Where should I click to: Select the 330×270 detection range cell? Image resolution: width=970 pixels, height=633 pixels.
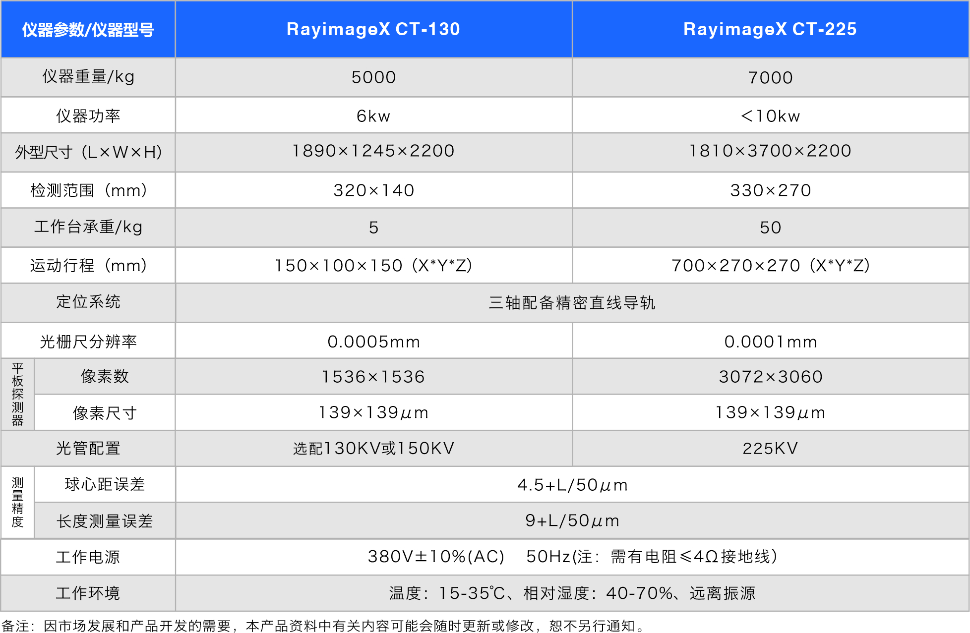(770, 190)
